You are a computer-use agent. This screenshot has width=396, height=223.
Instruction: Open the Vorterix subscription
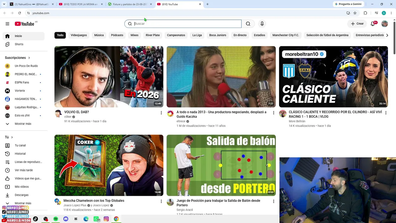point(24,91)
